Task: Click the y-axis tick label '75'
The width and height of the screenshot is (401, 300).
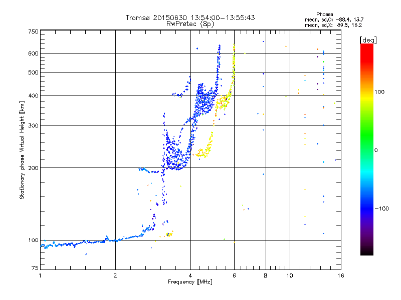Action: coord(35,268)
